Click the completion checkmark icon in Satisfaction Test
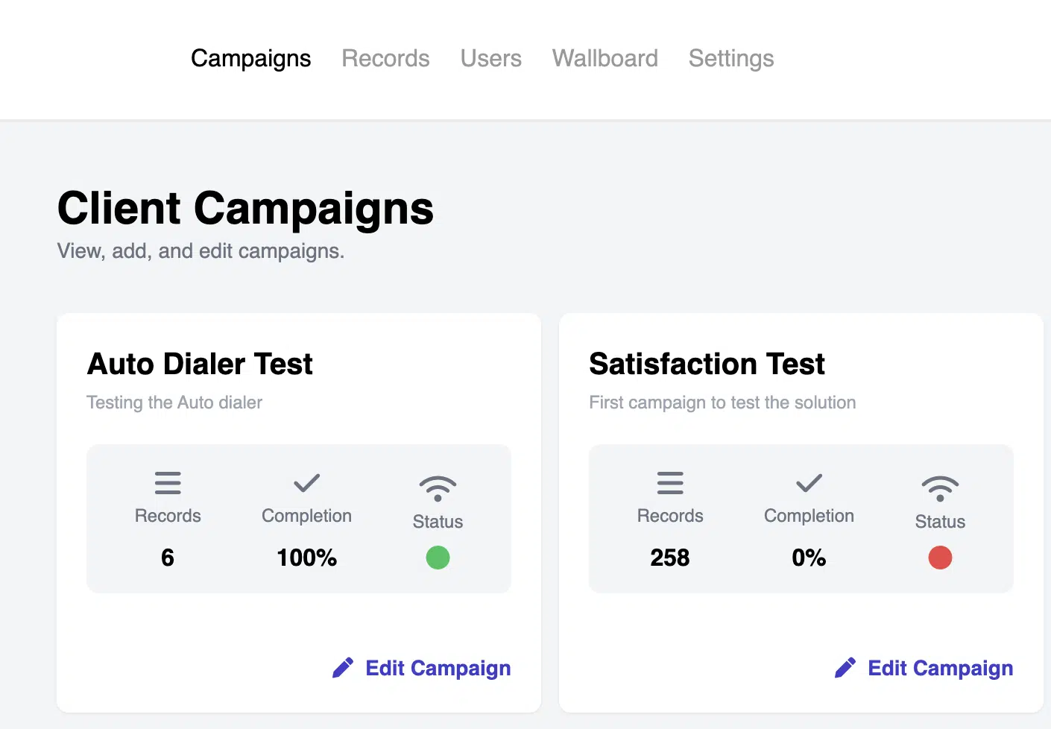Image resolution: width=1051 pixels, height=729 pixels. click(x=809, y=483)
